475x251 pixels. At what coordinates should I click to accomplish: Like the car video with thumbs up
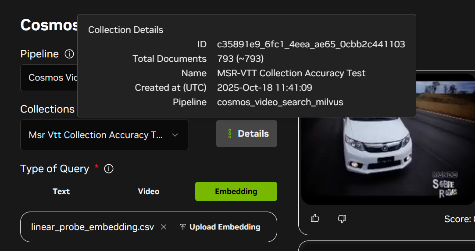[315, 218]
